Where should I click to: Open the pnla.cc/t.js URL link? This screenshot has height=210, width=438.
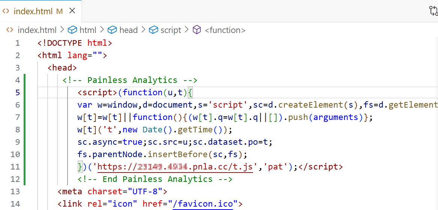175,167
